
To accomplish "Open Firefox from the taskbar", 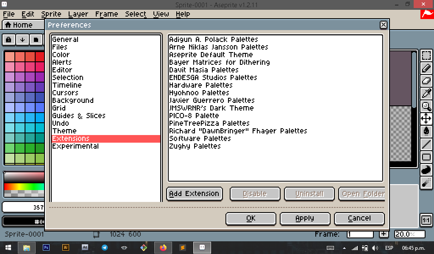I will pos(163,247).
